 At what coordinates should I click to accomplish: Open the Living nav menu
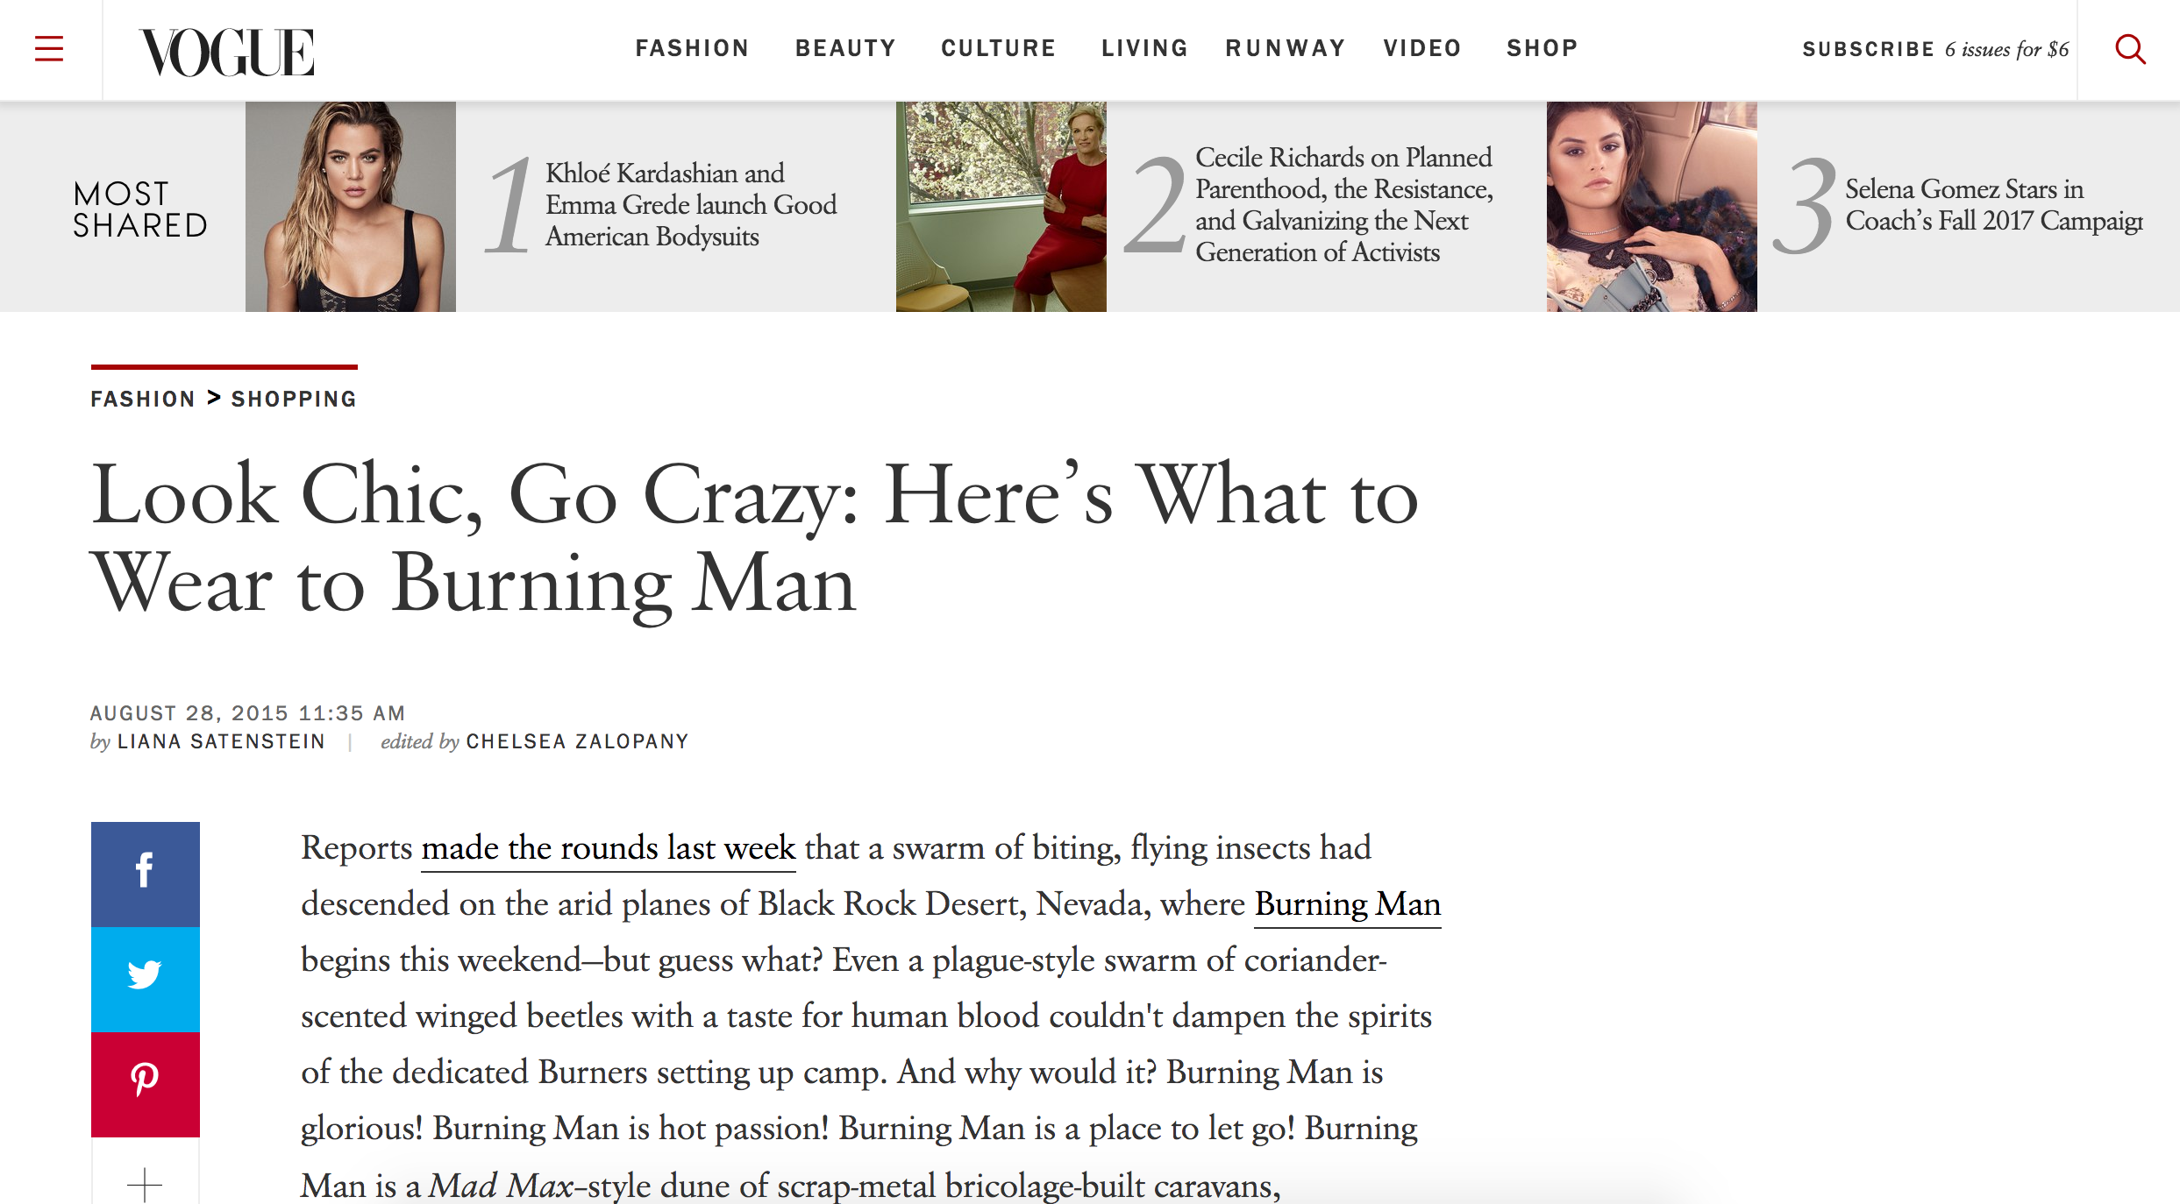click(x=1144, y=48)
